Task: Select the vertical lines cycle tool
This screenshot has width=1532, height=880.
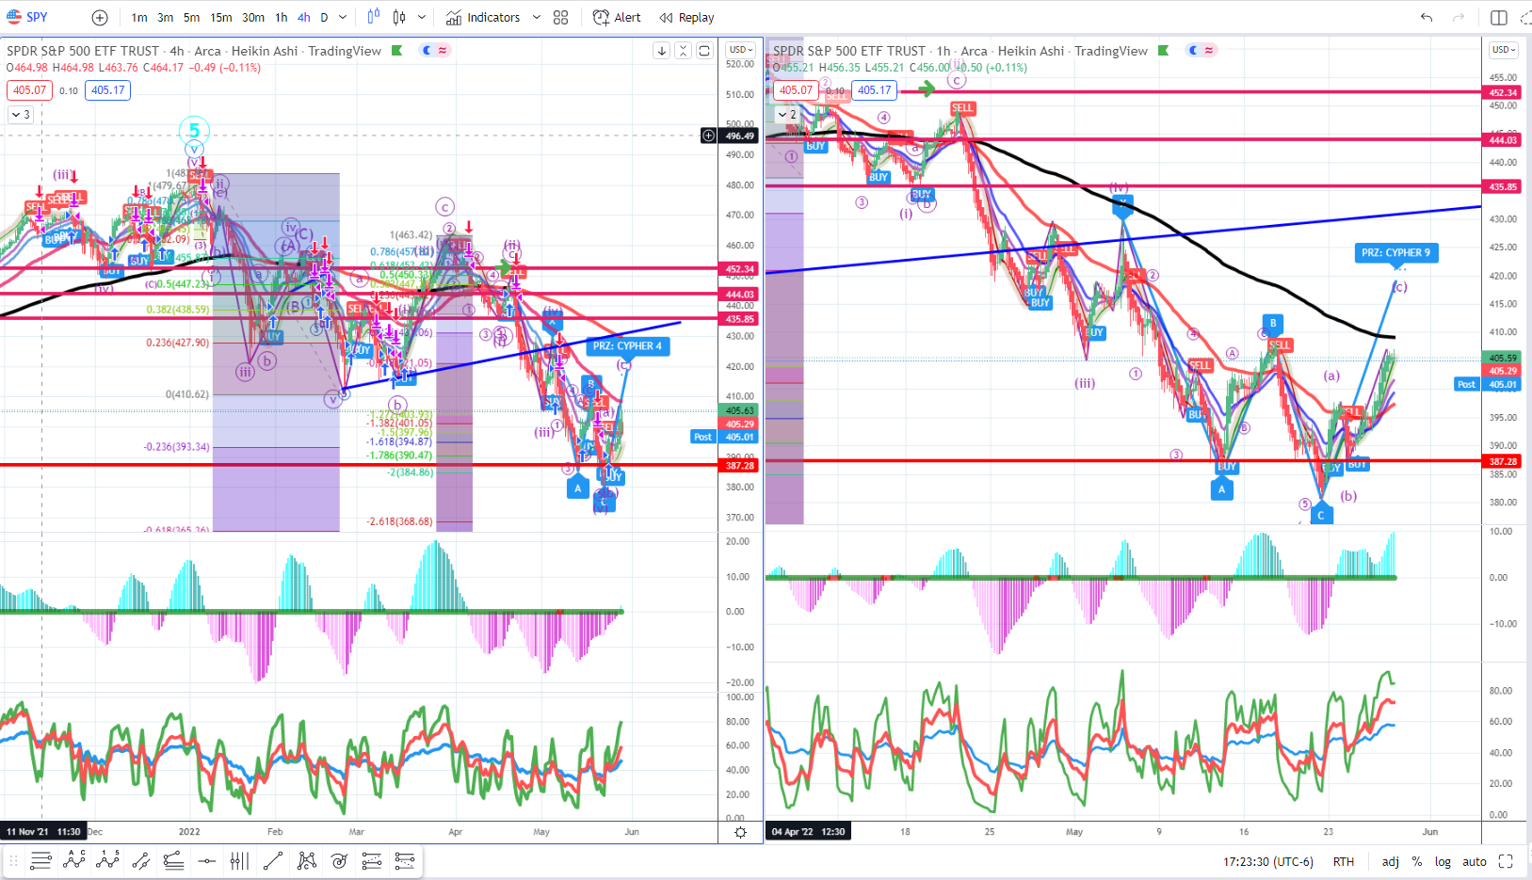Action: pyautogui.click(x=240, y=860)
